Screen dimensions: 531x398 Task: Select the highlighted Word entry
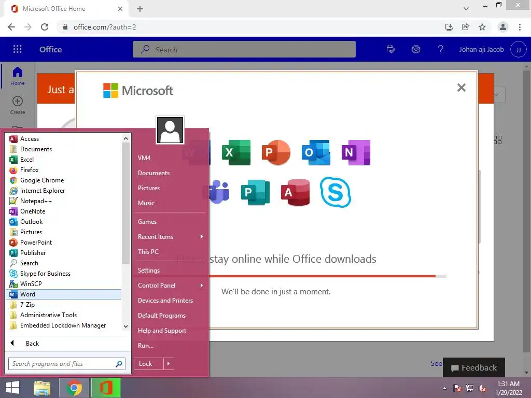63,294
